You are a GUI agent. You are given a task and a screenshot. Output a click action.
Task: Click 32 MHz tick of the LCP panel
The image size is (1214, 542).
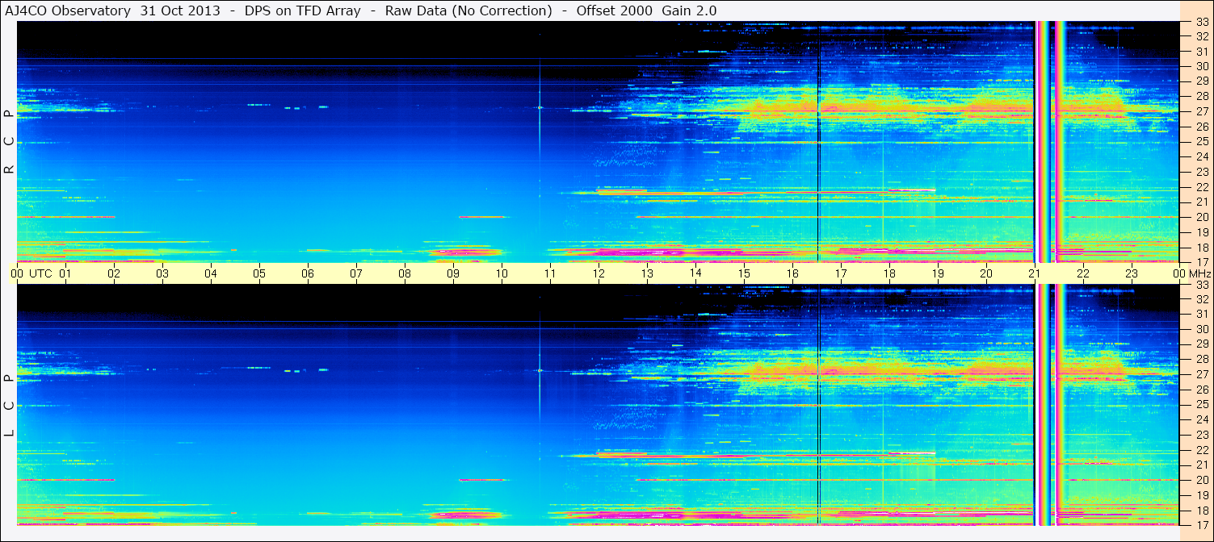tap(1202, 299)
